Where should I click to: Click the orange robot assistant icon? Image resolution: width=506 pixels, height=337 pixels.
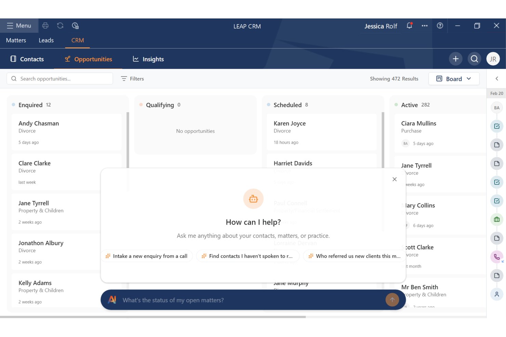tap(253, 199)
